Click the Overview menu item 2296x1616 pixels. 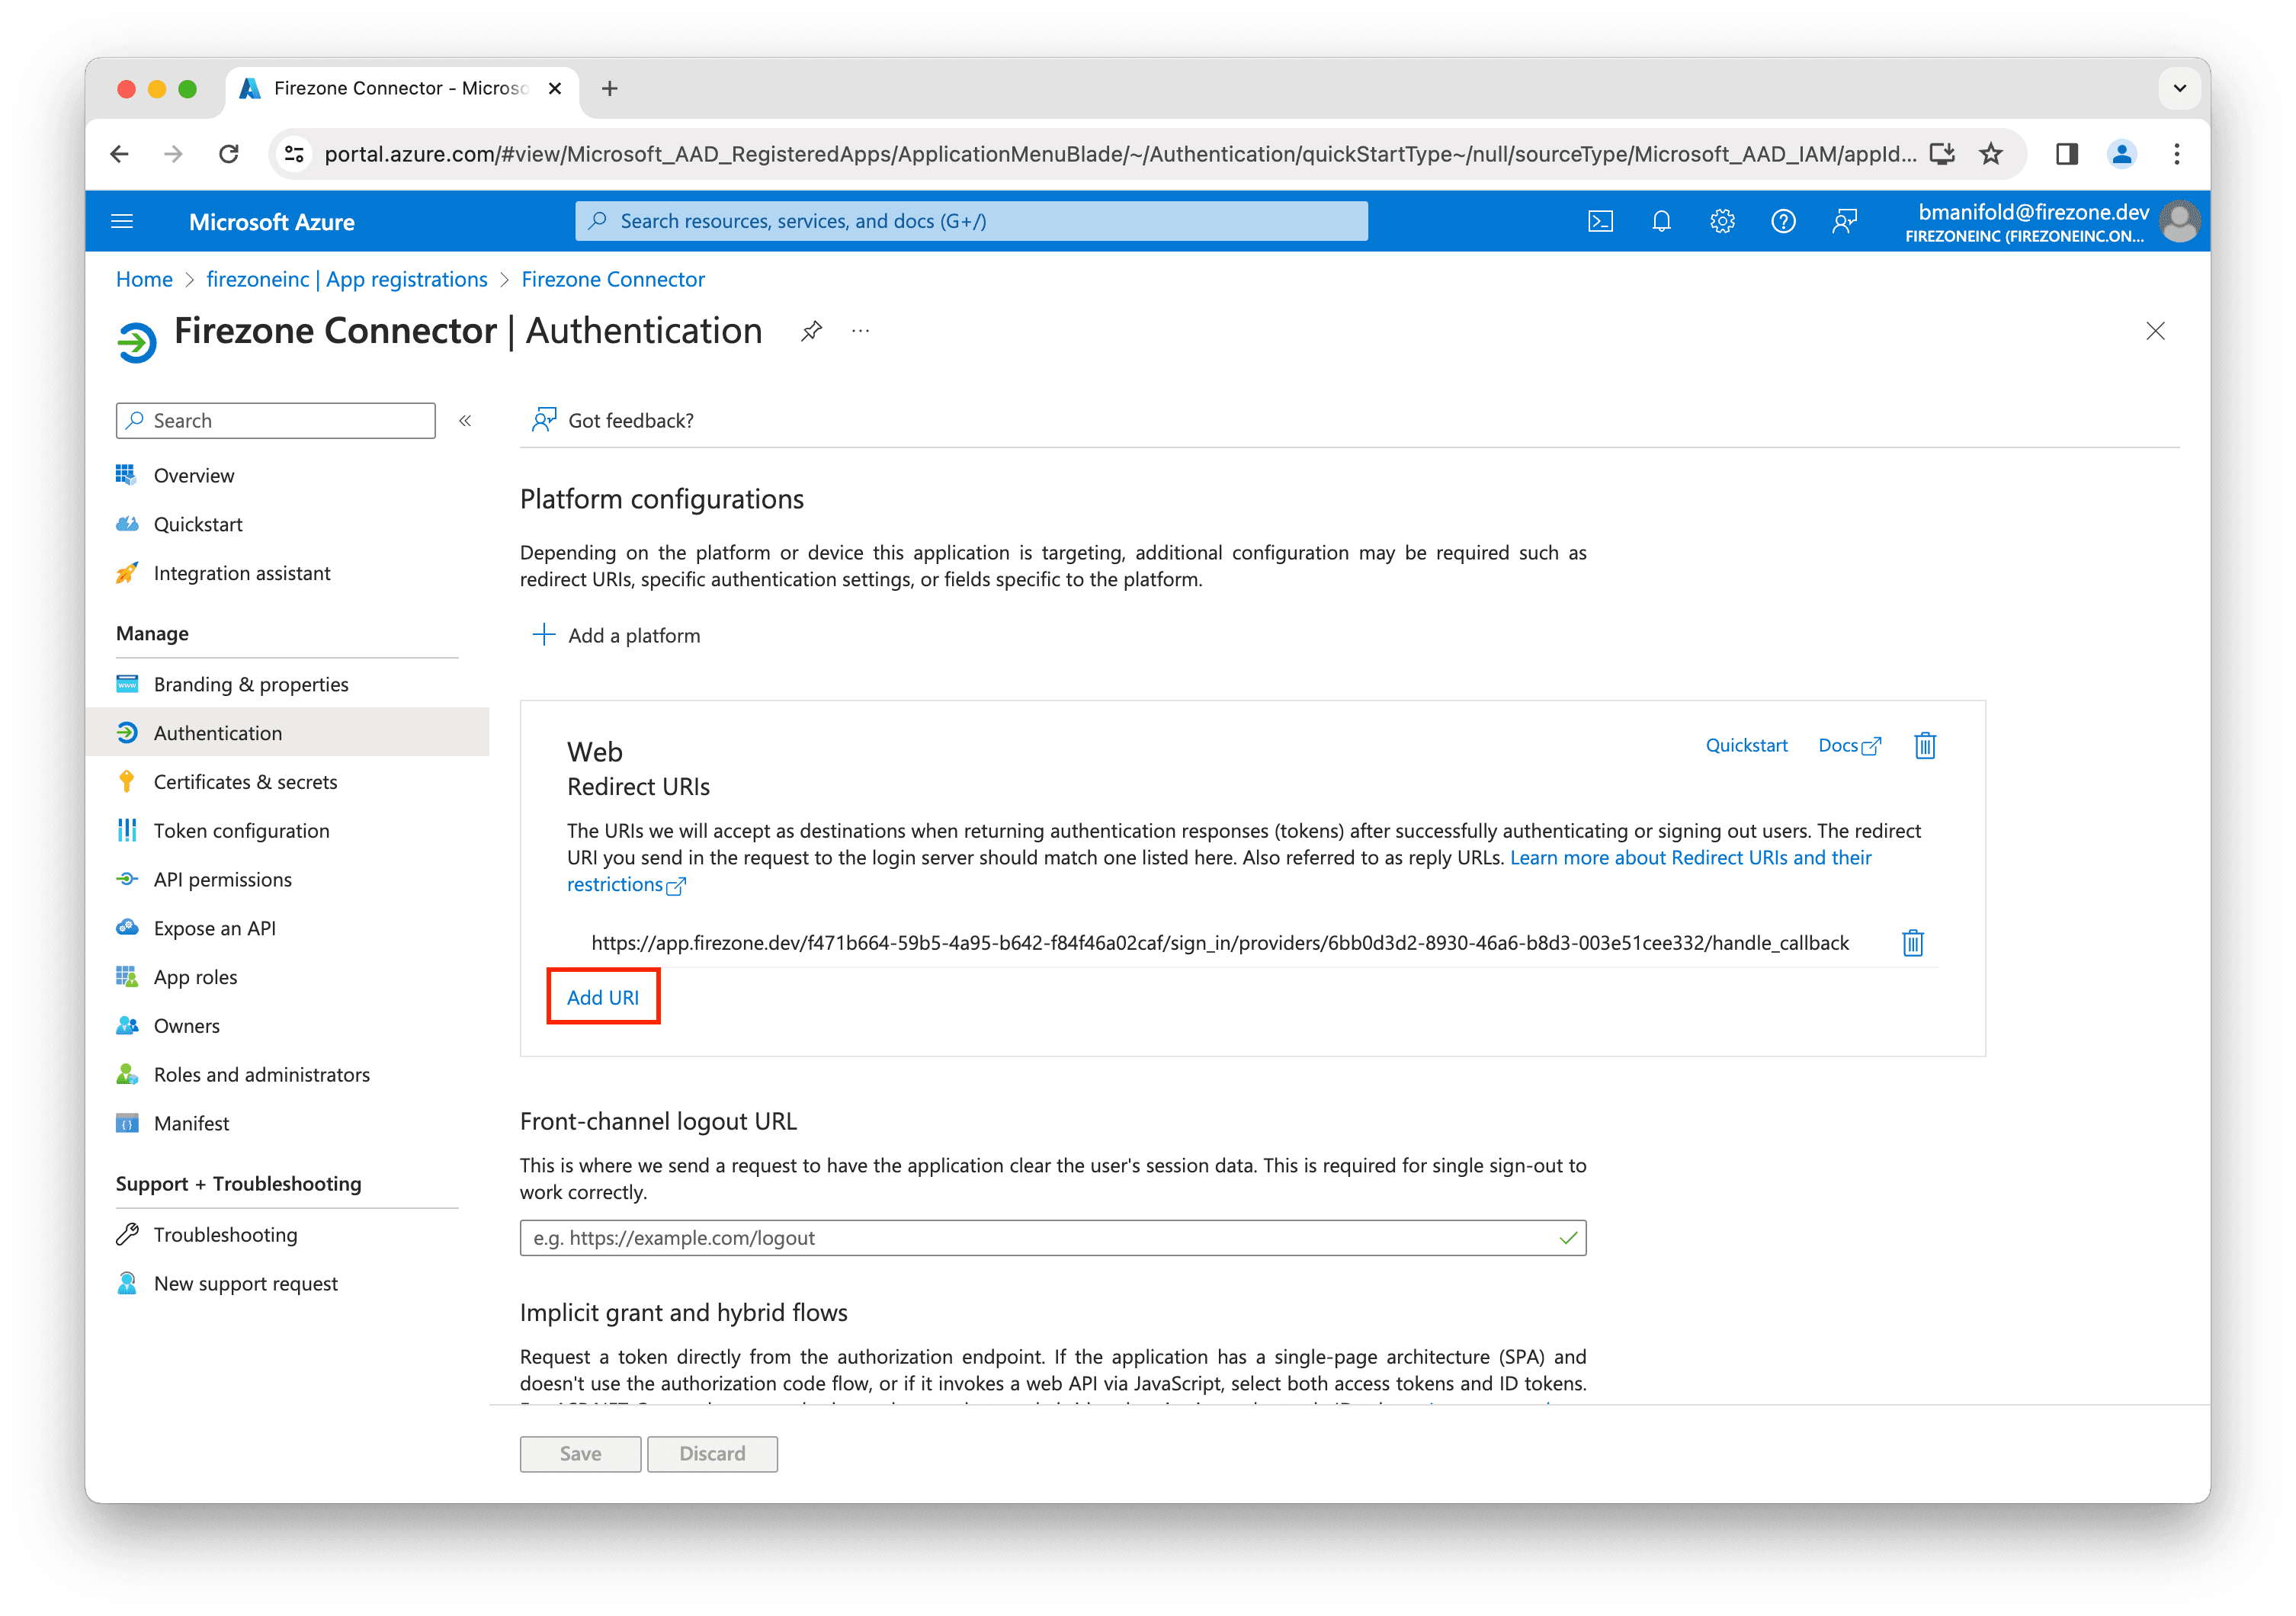[197, 474]
